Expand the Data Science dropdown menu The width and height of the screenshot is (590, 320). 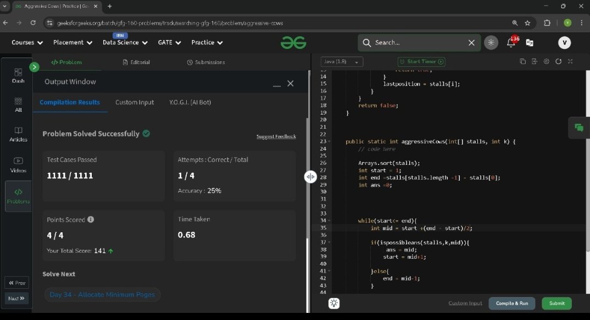(x=125, y=42)
